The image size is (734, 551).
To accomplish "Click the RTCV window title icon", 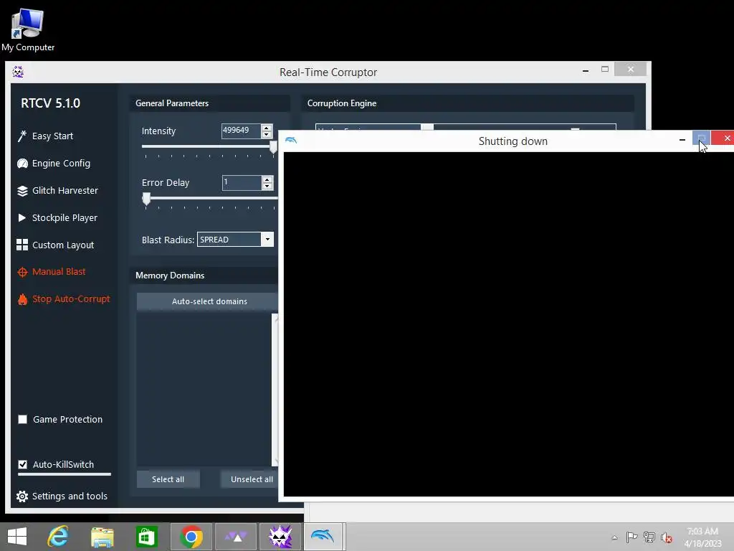I will (x=18, y=72).
